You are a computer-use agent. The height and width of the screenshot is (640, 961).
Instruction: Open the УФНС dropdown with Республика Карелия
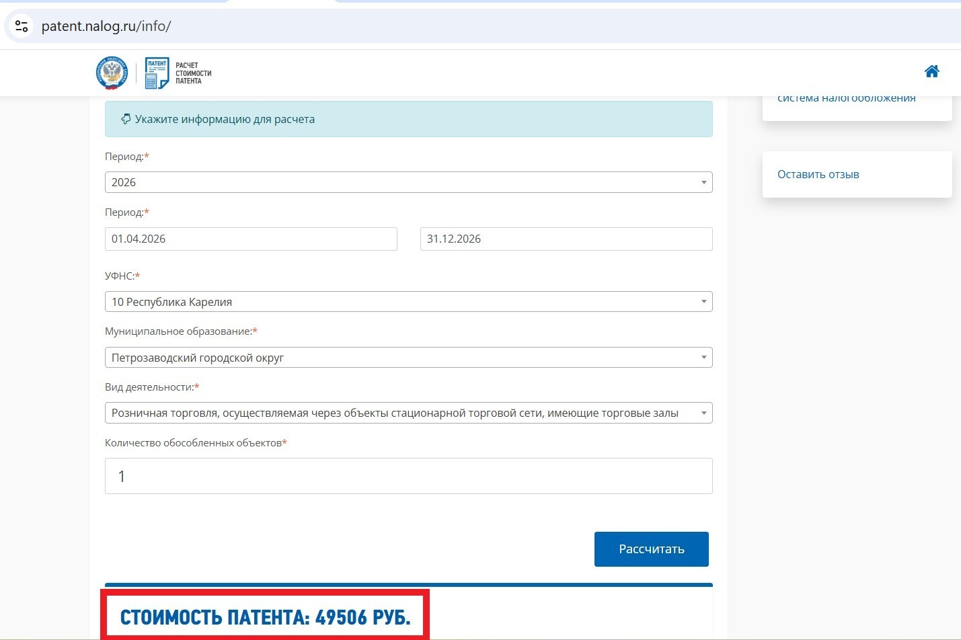tap(408, 302)
